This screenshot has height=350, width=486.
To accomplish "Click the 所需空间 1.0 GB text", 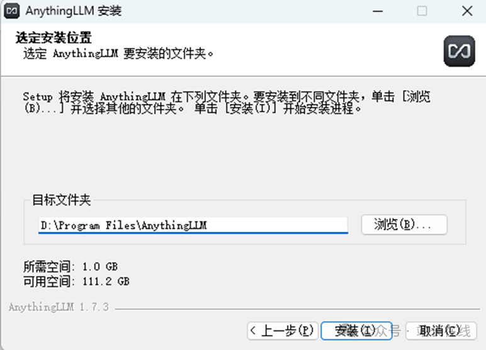I will click(71, 267).
